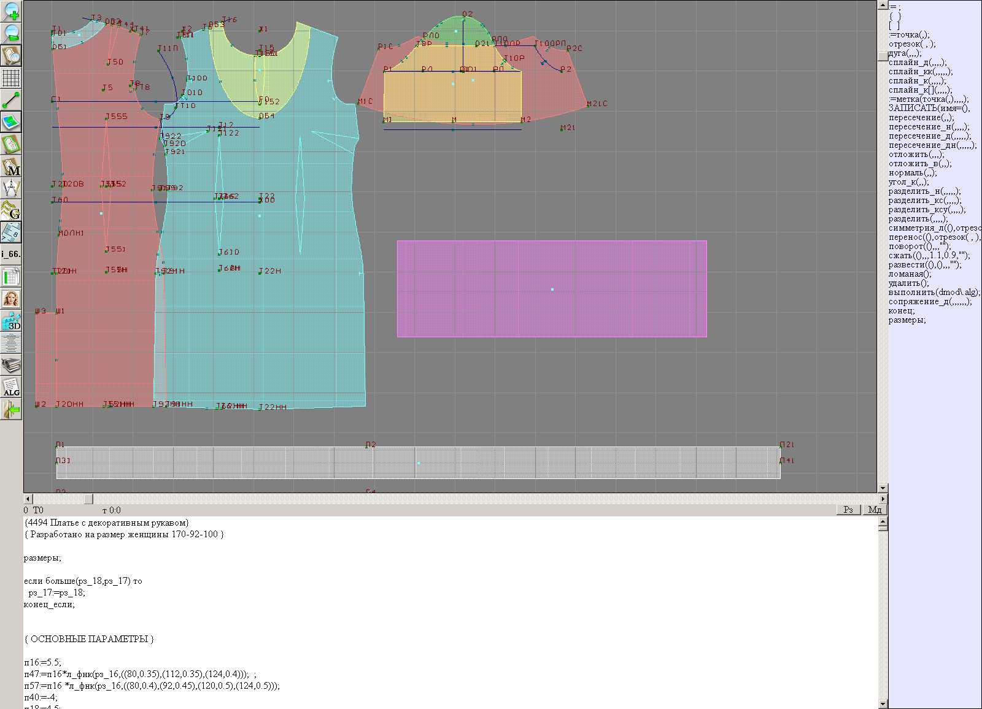
Task: Toggle the grid display icon
Action: [x=11, y=78]
